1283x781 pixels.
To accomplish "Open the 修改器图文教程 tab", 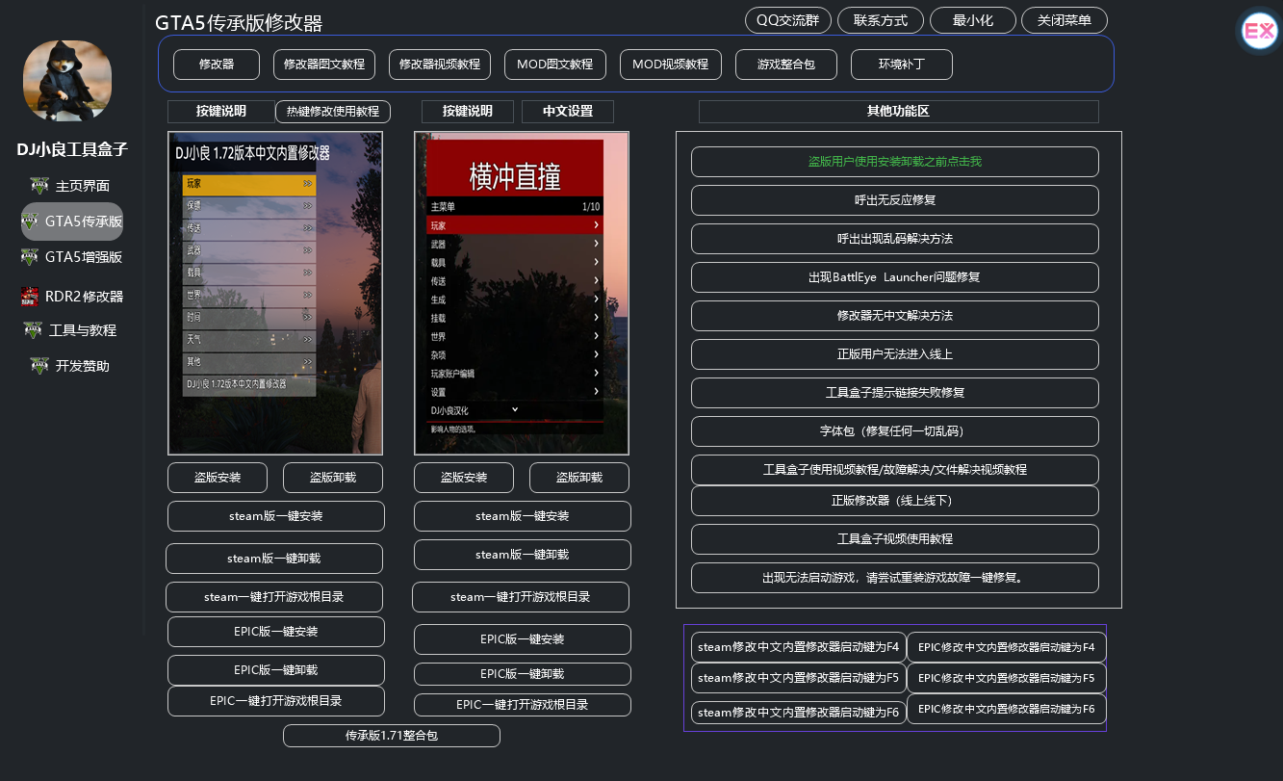I will click(x=324, y=65).
